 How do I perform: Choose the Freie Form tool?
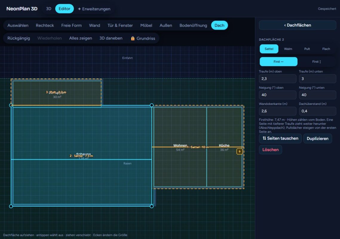click(x=71, y=25)
